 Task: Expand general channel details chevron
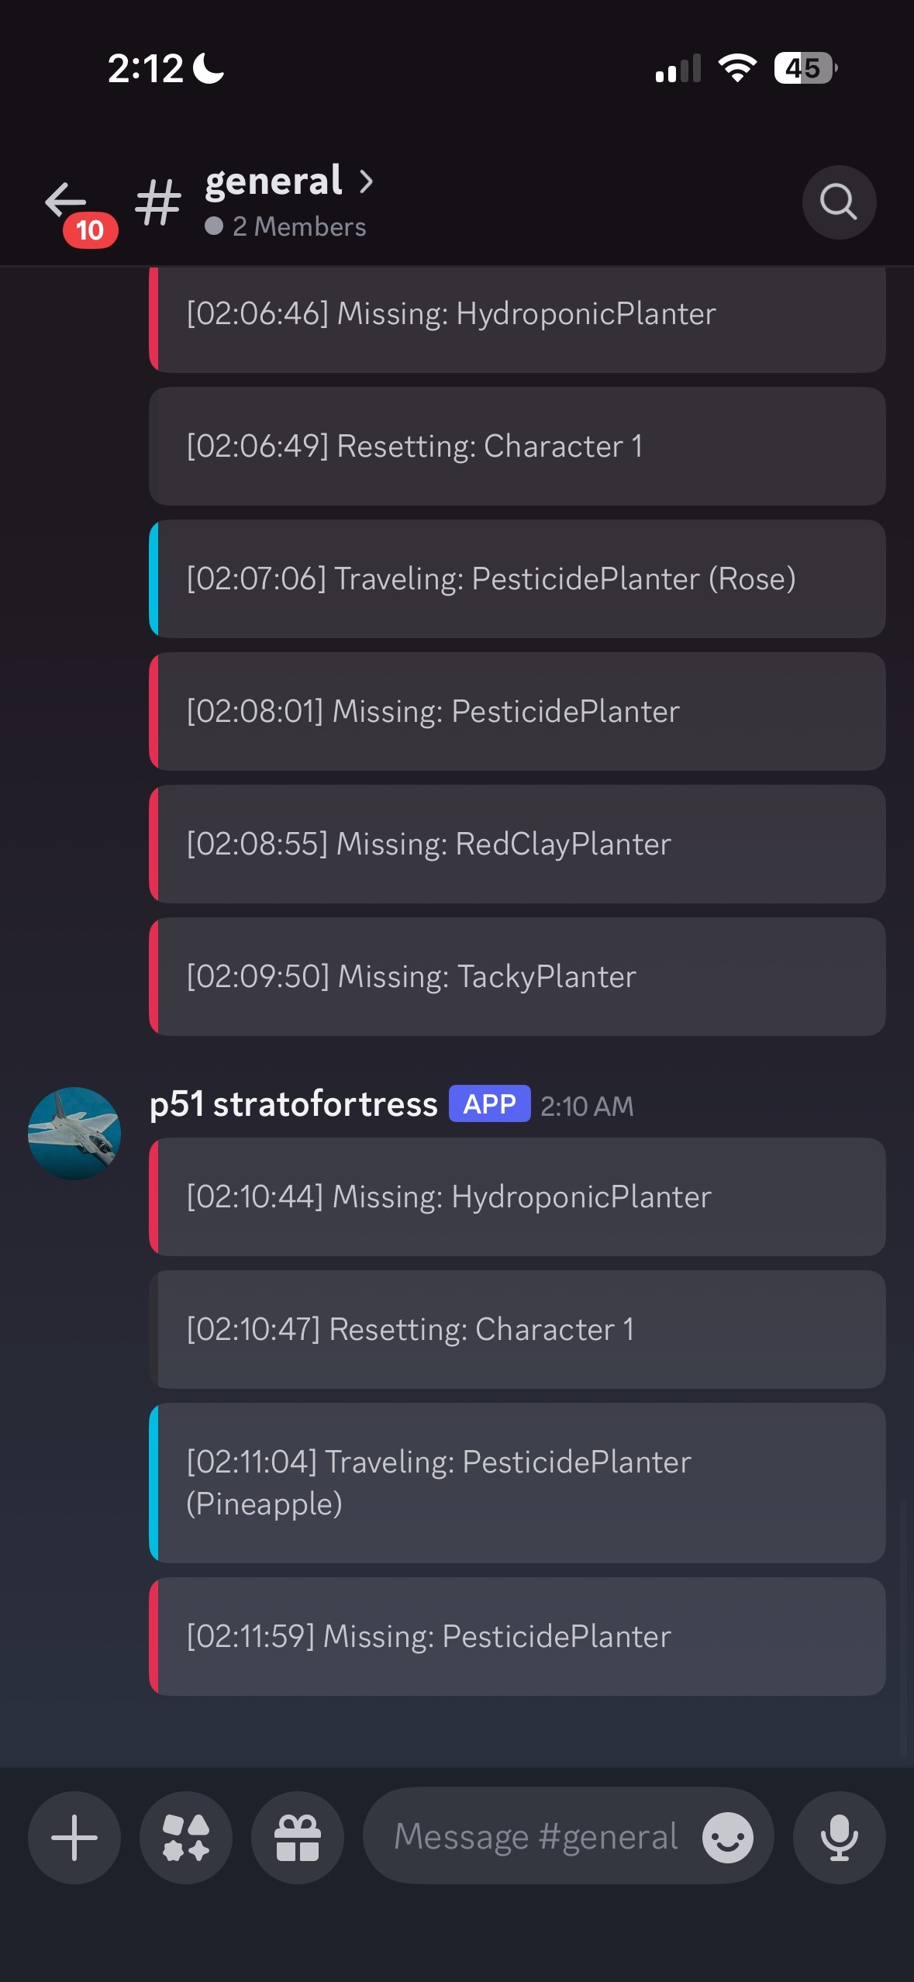click(x=367, y=181)
